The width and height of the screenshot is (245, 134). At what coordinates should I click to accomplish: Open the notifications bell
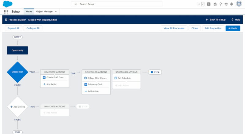coord(232,4)
